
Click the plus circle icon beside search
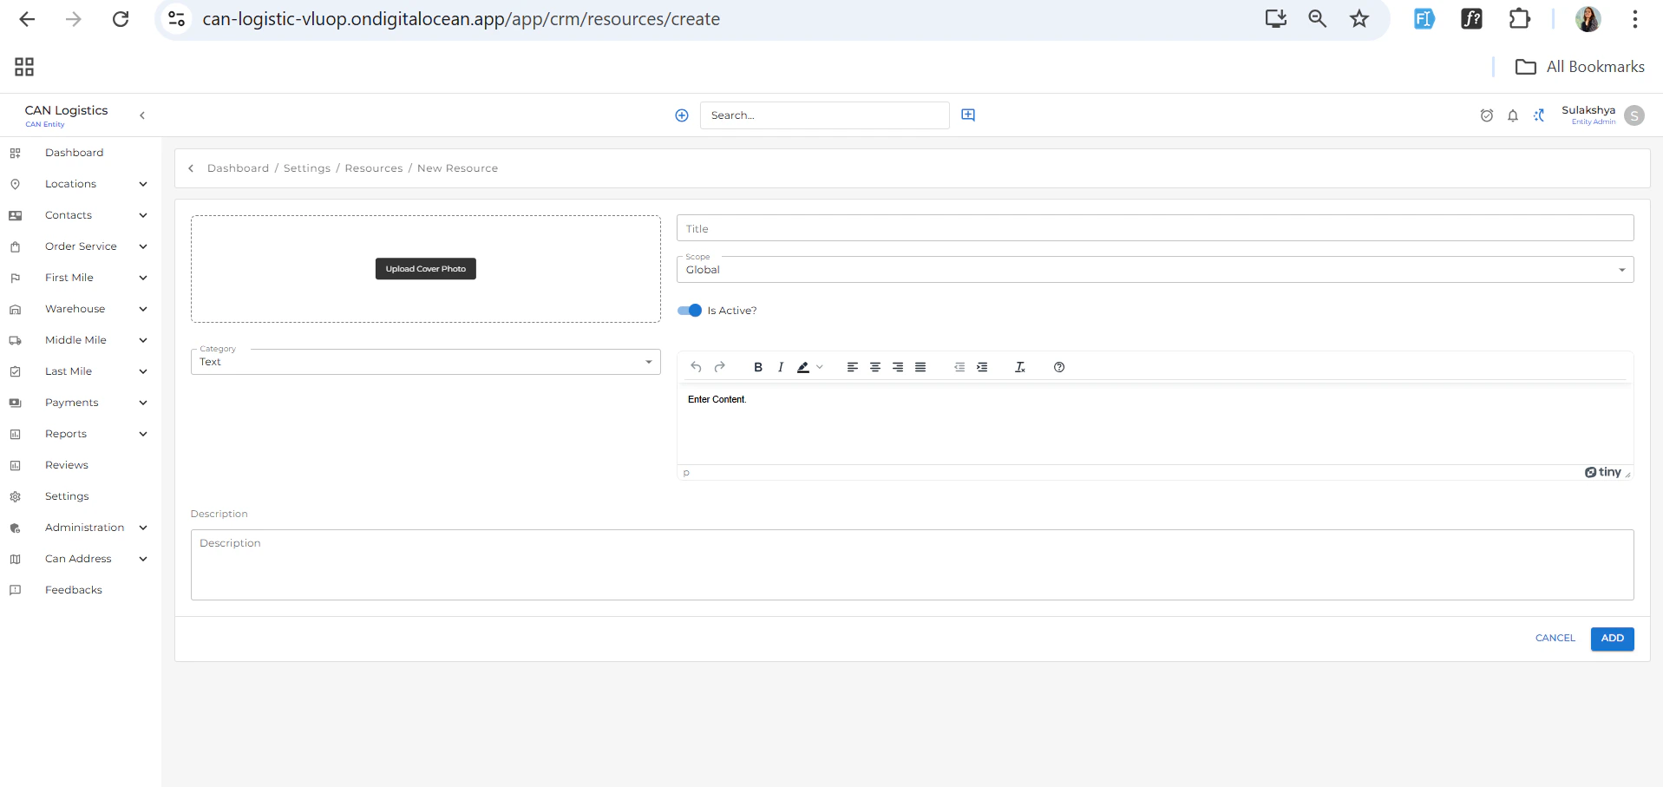(682, 115)
